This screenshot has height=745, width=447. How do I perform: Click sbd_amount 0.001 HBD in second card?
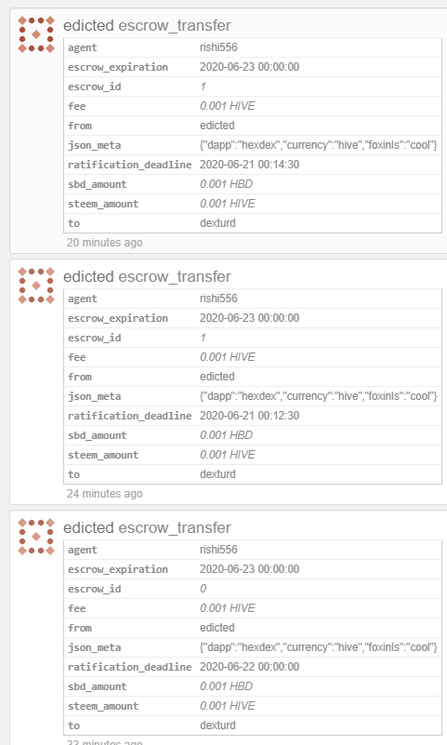click(226, 435)
